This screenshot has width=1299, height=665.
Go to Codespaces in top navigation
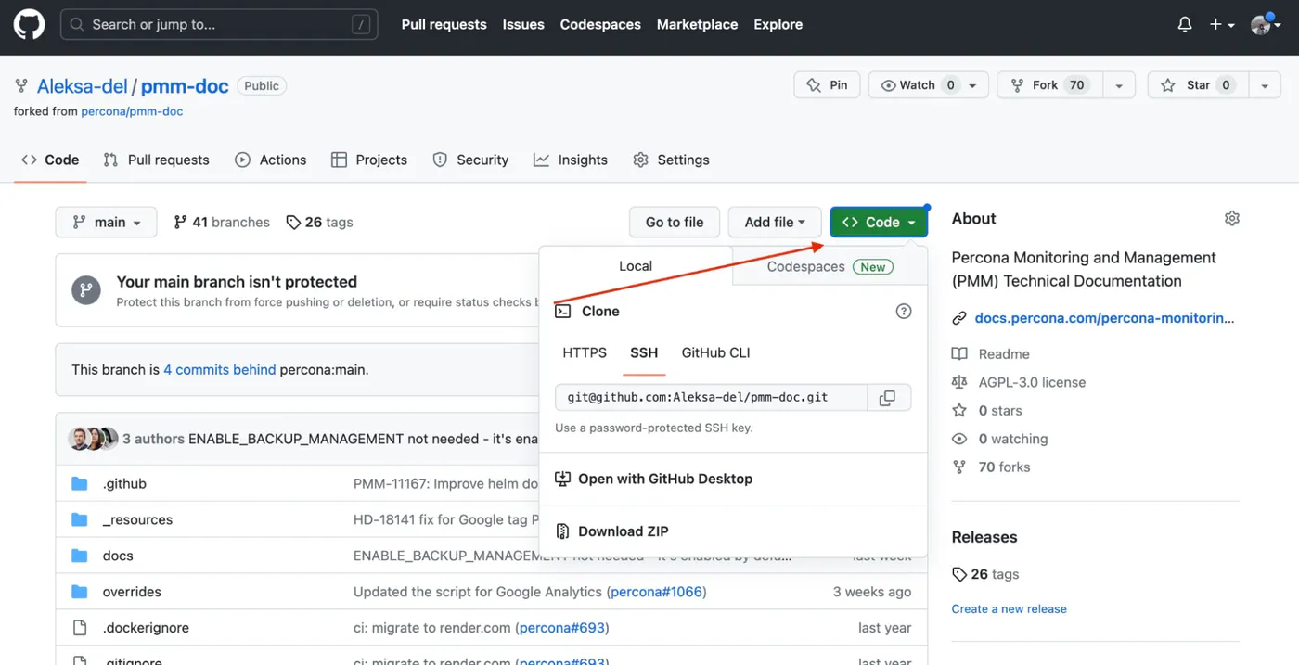pyautogui.click(x=600, y=25)
